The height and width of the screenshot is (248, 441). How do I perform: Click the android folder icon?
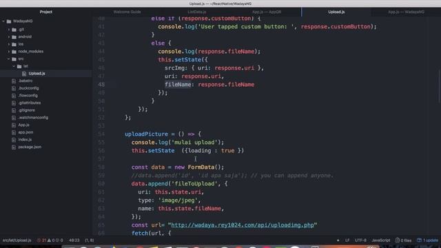14,37
